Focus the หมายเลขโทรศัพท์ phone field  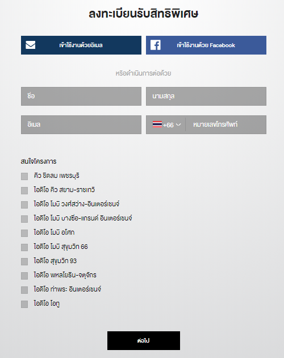226,124
